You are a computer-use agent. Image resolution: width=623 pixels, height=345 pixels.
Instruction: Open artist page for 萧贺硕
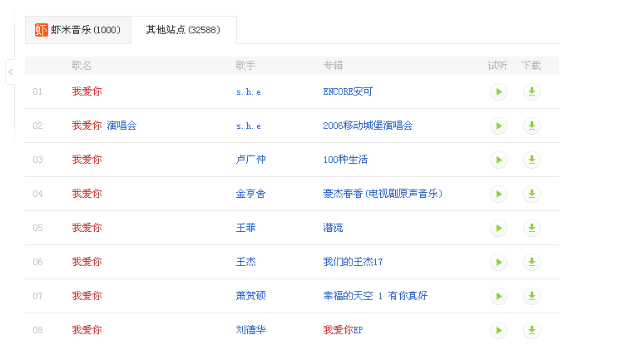pos(250,296)
